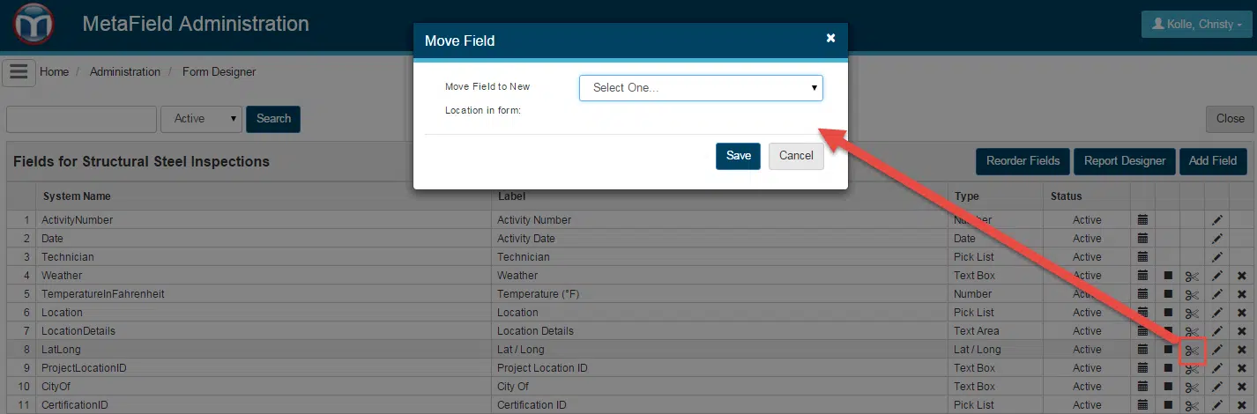Click the MetaField logo icon
This screenshot has width=1257, height=414.
point(33,25)
